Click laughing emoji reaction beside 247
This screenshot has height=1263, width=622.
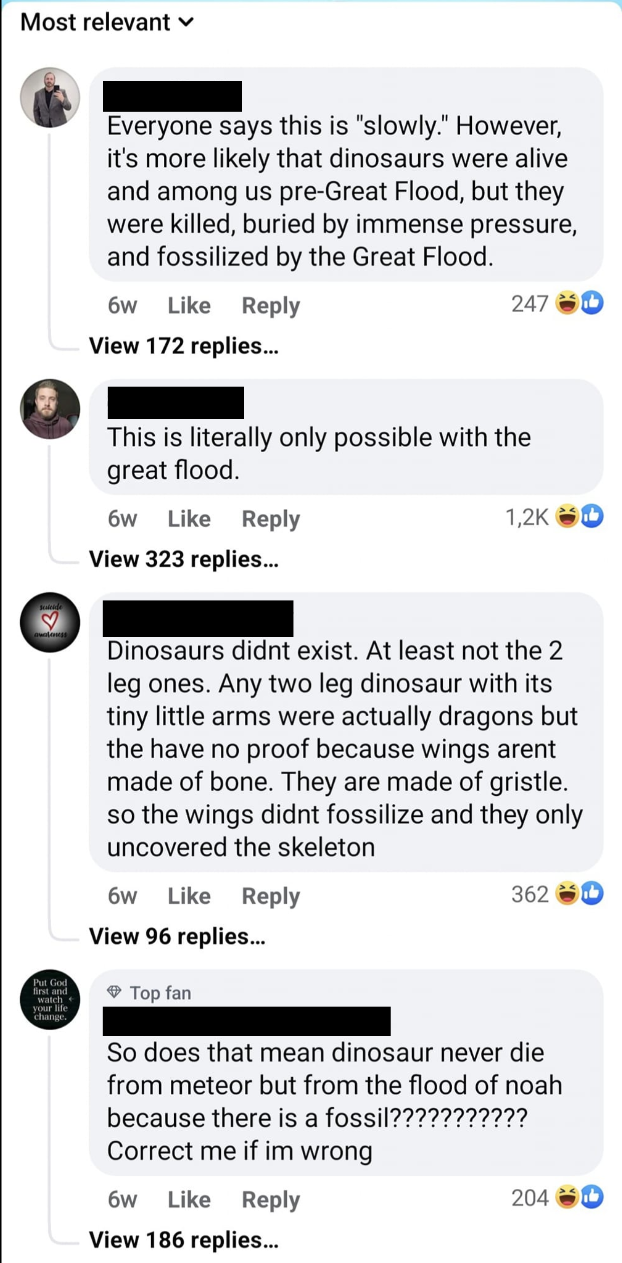point(567,302)
